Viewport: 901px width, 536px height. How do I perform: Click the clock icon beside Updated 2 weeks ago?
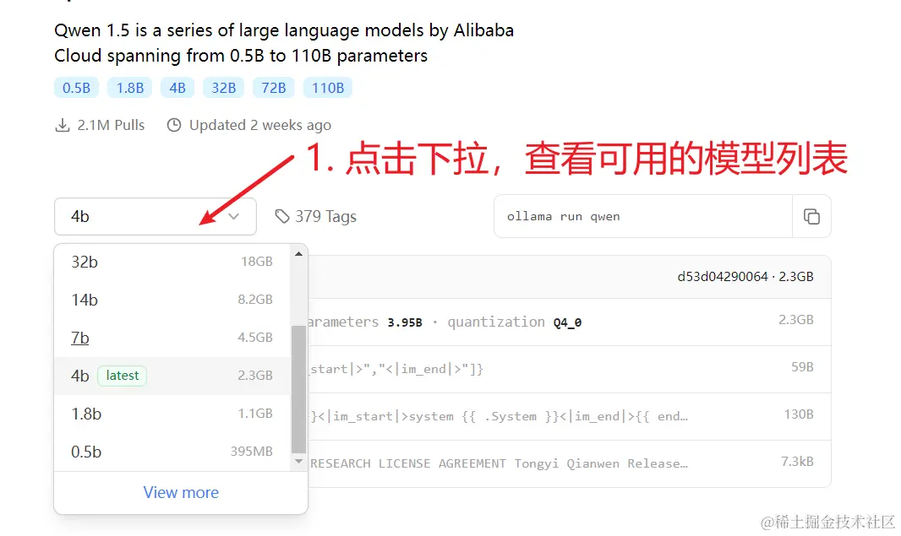174,125
